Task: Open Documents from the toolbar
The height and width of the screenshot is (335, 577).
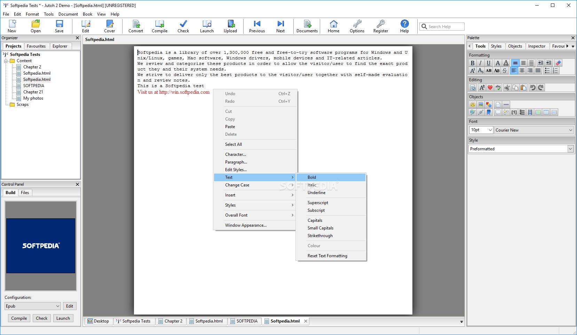Action: pos(307,26)
